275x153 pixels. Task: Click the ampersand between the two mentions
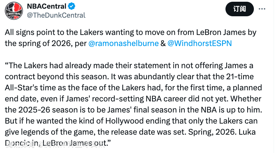pyautogui.click(x=163, y=43)
